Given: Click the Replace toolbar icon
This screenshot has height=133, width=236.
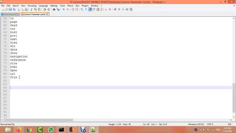Looking at the screenshot, I should click(58, 10).
